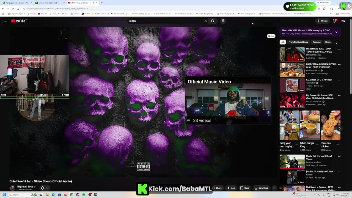
Task: Save video to playlist
Action: [244, 188]
